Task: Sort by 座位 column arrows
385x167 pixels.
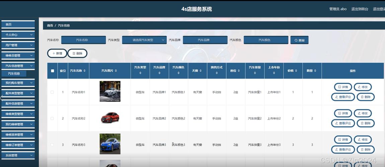Action: point(239,70)
